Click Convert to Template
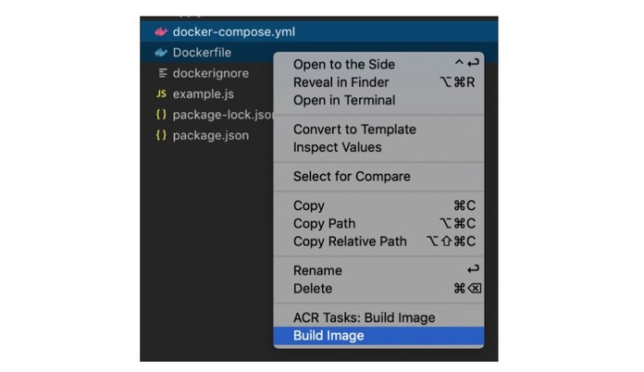 (x=354, y=130)
